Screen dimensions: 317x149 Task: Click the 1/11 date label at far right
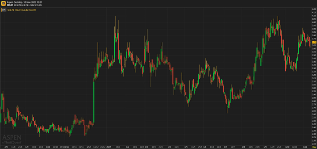point(305,147)
